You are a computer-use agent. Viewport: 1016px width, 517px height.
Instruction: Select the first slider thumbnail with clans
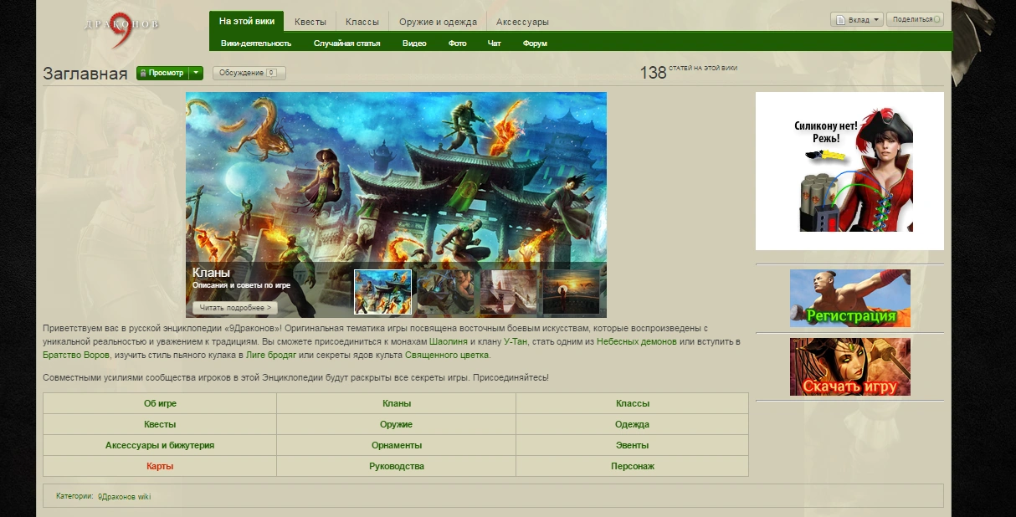coord(383,291)
